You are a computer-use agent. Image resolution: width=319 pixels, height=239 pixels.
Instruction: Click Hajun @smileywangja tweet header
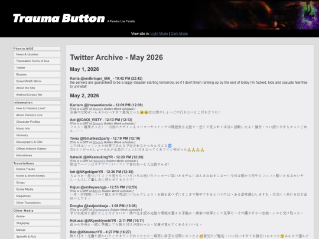tap(103, 187)
